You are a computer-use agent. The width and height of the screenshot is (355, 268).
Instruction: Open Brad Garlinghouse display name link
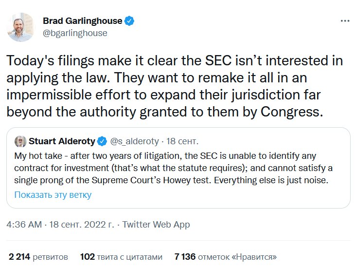click(82, 21)
